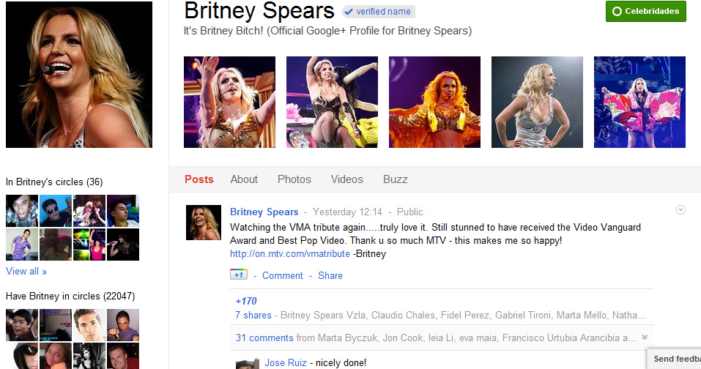Share Britney's post via Share link
Image resolution: width=701 pixels, height=369 pixels.
[330, 275]
